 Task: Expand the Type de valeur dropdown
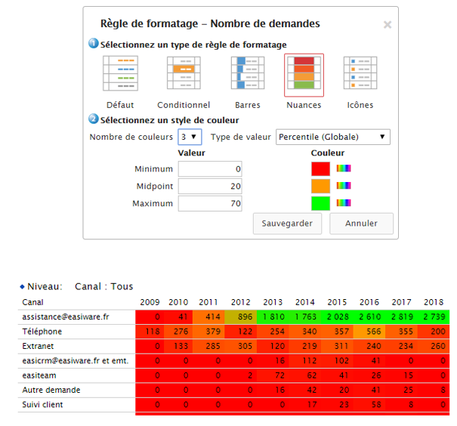(x=333, y=137)
